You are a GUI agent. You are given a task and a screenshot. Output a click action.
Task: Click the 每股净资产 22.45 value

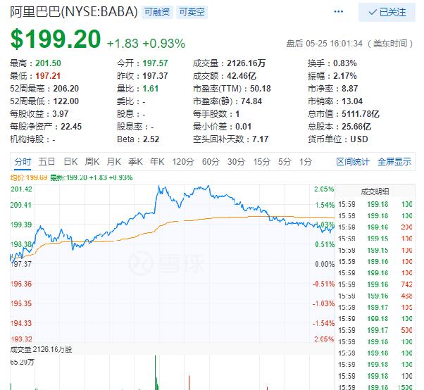click(71, 127)
